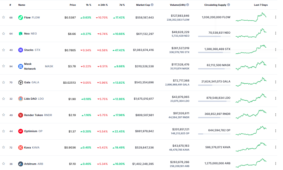Toggle Arbitrum watchlist star
The height and width of the screenshot is (170, 283).
coord(3,164)
